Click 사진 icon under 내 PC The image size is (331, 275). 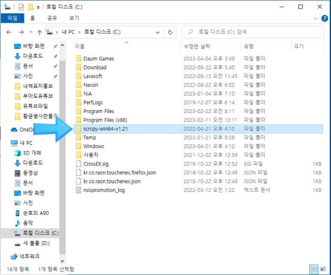18,203
